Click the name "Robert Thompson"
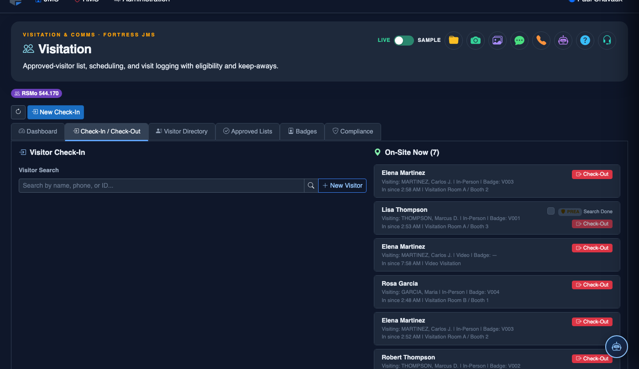Image resolution: width=639 pixels, height=369 pixels. click(409, 357)
